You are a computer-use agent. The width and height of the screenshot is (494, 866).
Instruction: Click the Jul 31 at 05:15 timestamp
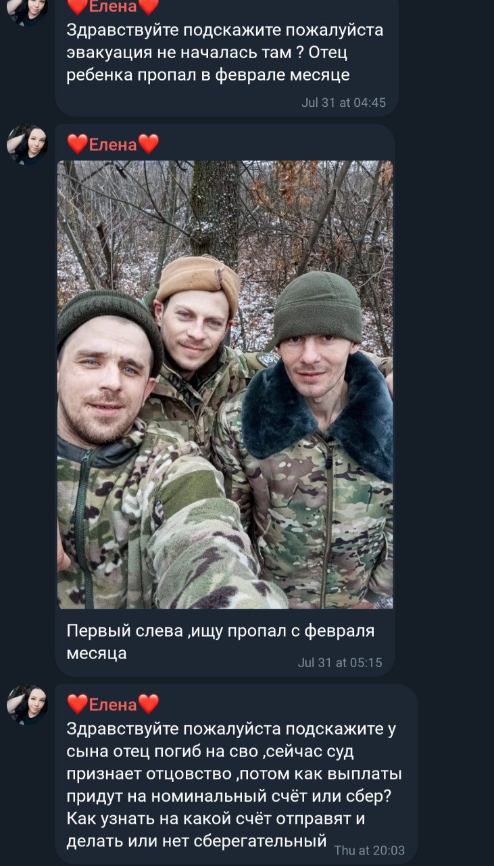coord(340,662)
